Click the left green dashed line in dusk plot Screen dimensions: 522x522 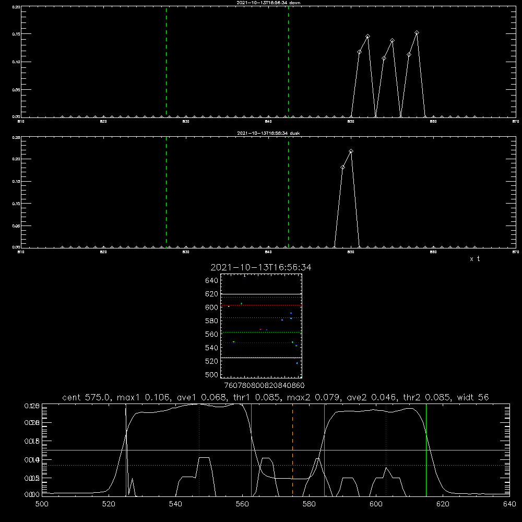tap(166, 192)
